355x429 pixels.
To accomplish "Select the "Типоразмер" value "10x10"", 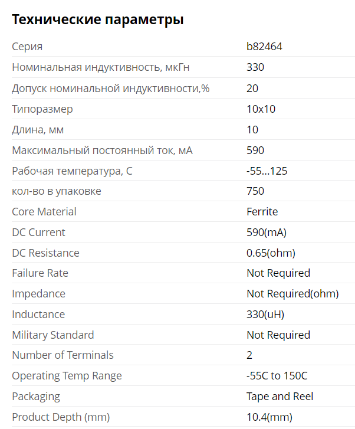I will tap(261, 109).
